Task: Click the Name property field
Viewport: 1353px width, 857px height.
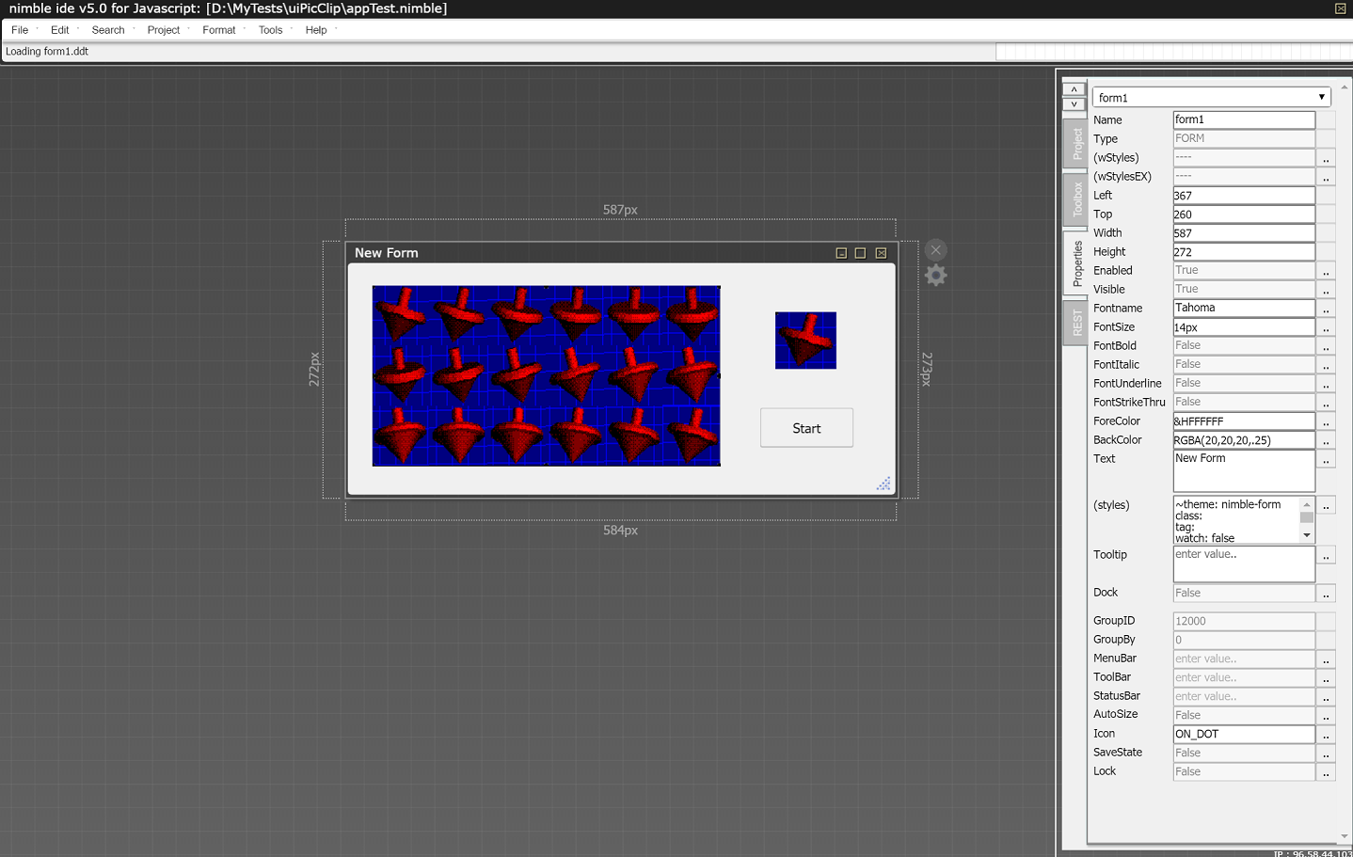Action: coord(1244,119)
